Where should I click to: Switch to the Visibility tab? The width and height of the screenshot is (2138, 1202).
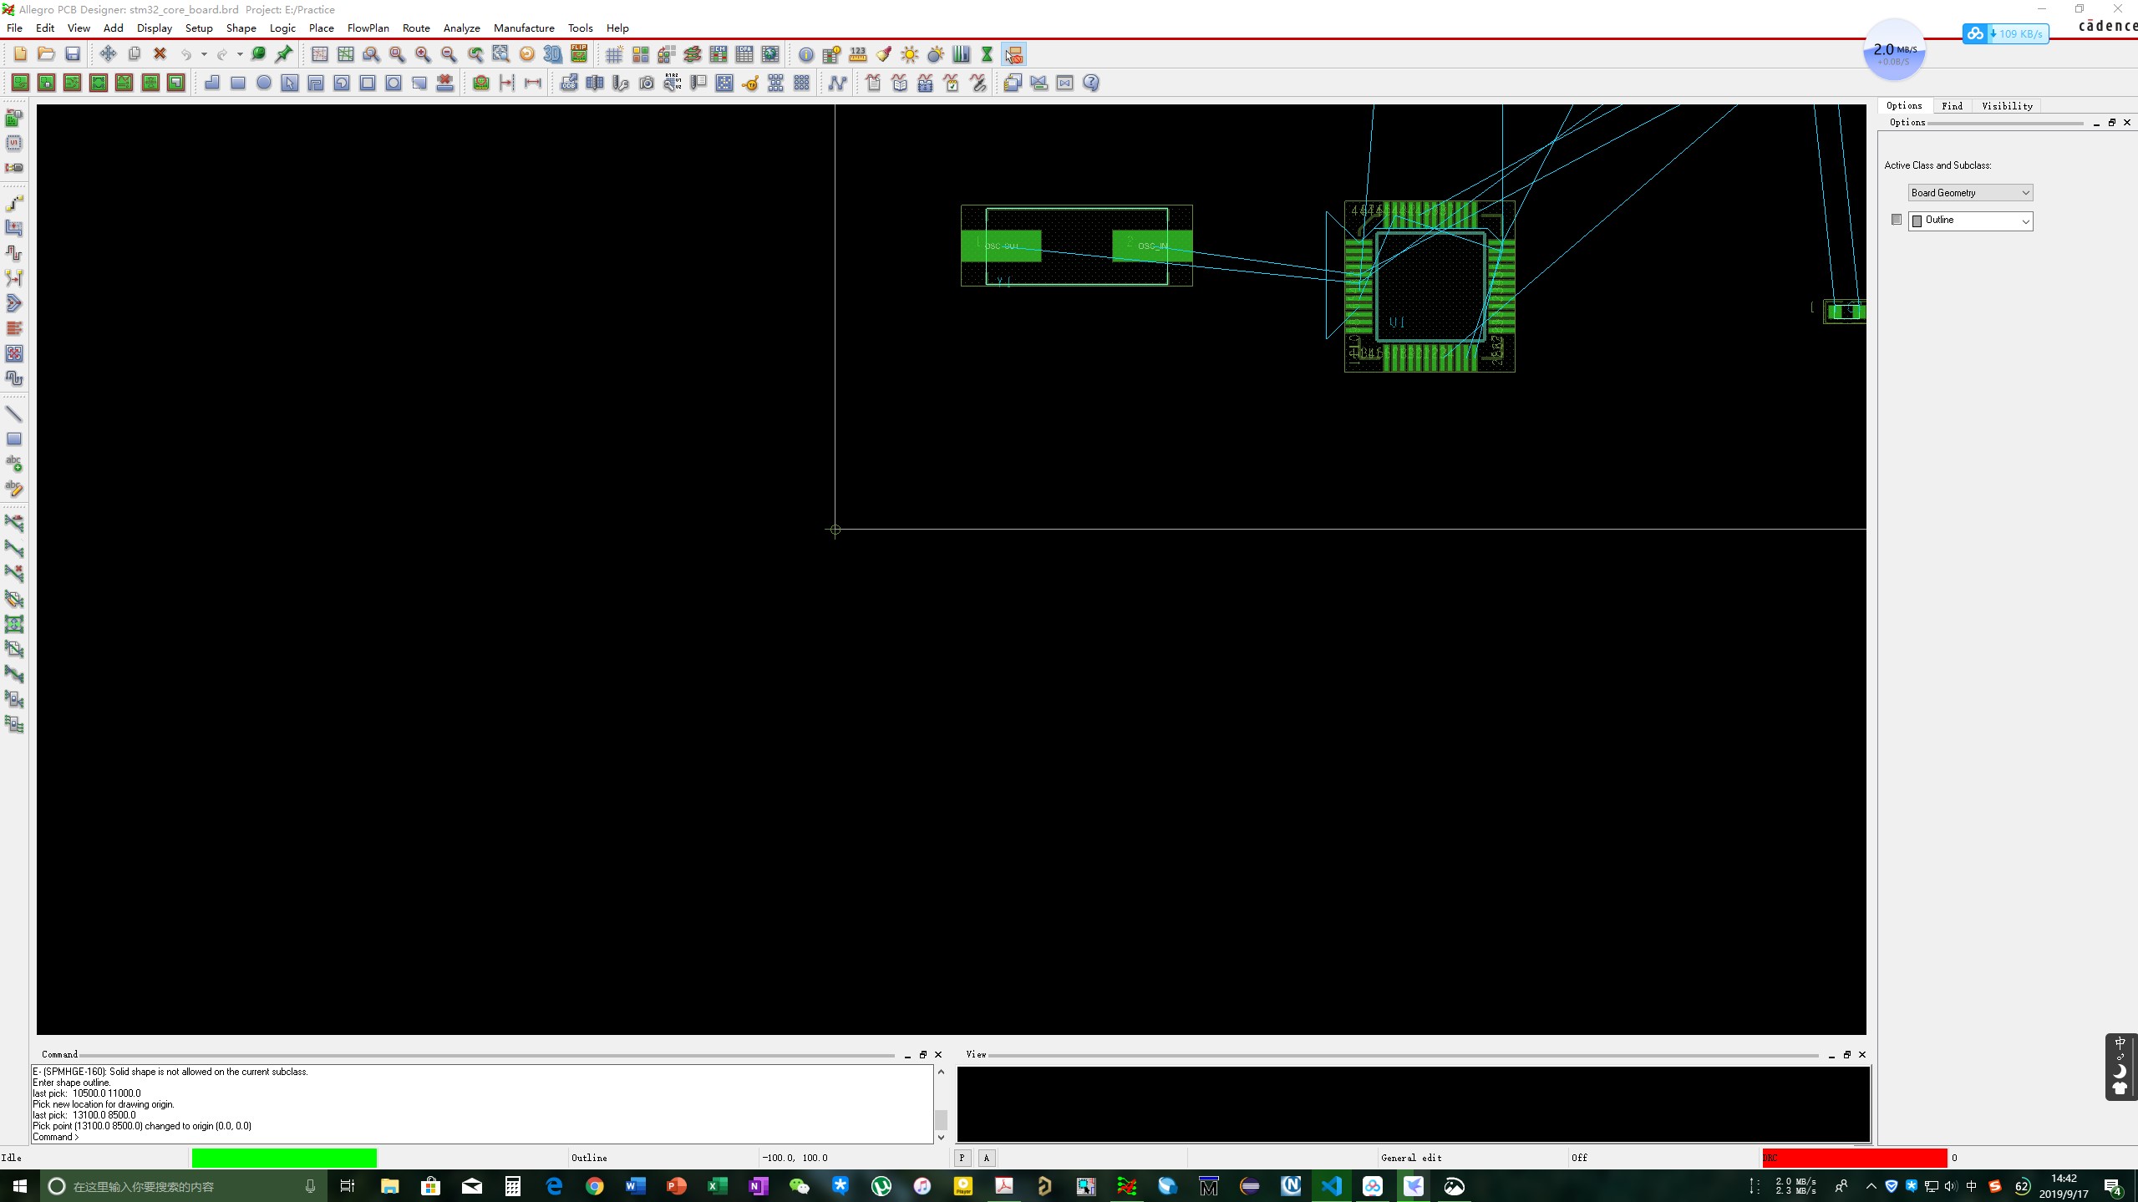pos(2006,106)
